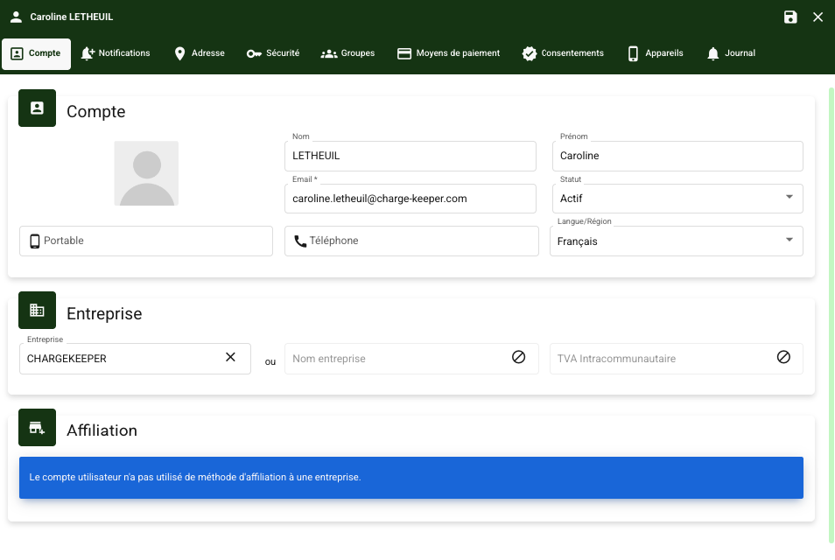Click the save disk icon in header
This screenshot has height=560, width=835.
pyautogui.click(x=790, y=17)
